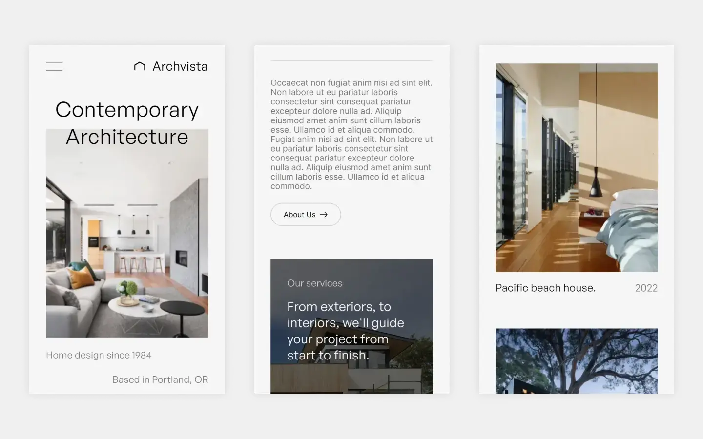Select the hamburger icon's top line
Viewport: 703px width, 439px height.
tap(54, 63)
